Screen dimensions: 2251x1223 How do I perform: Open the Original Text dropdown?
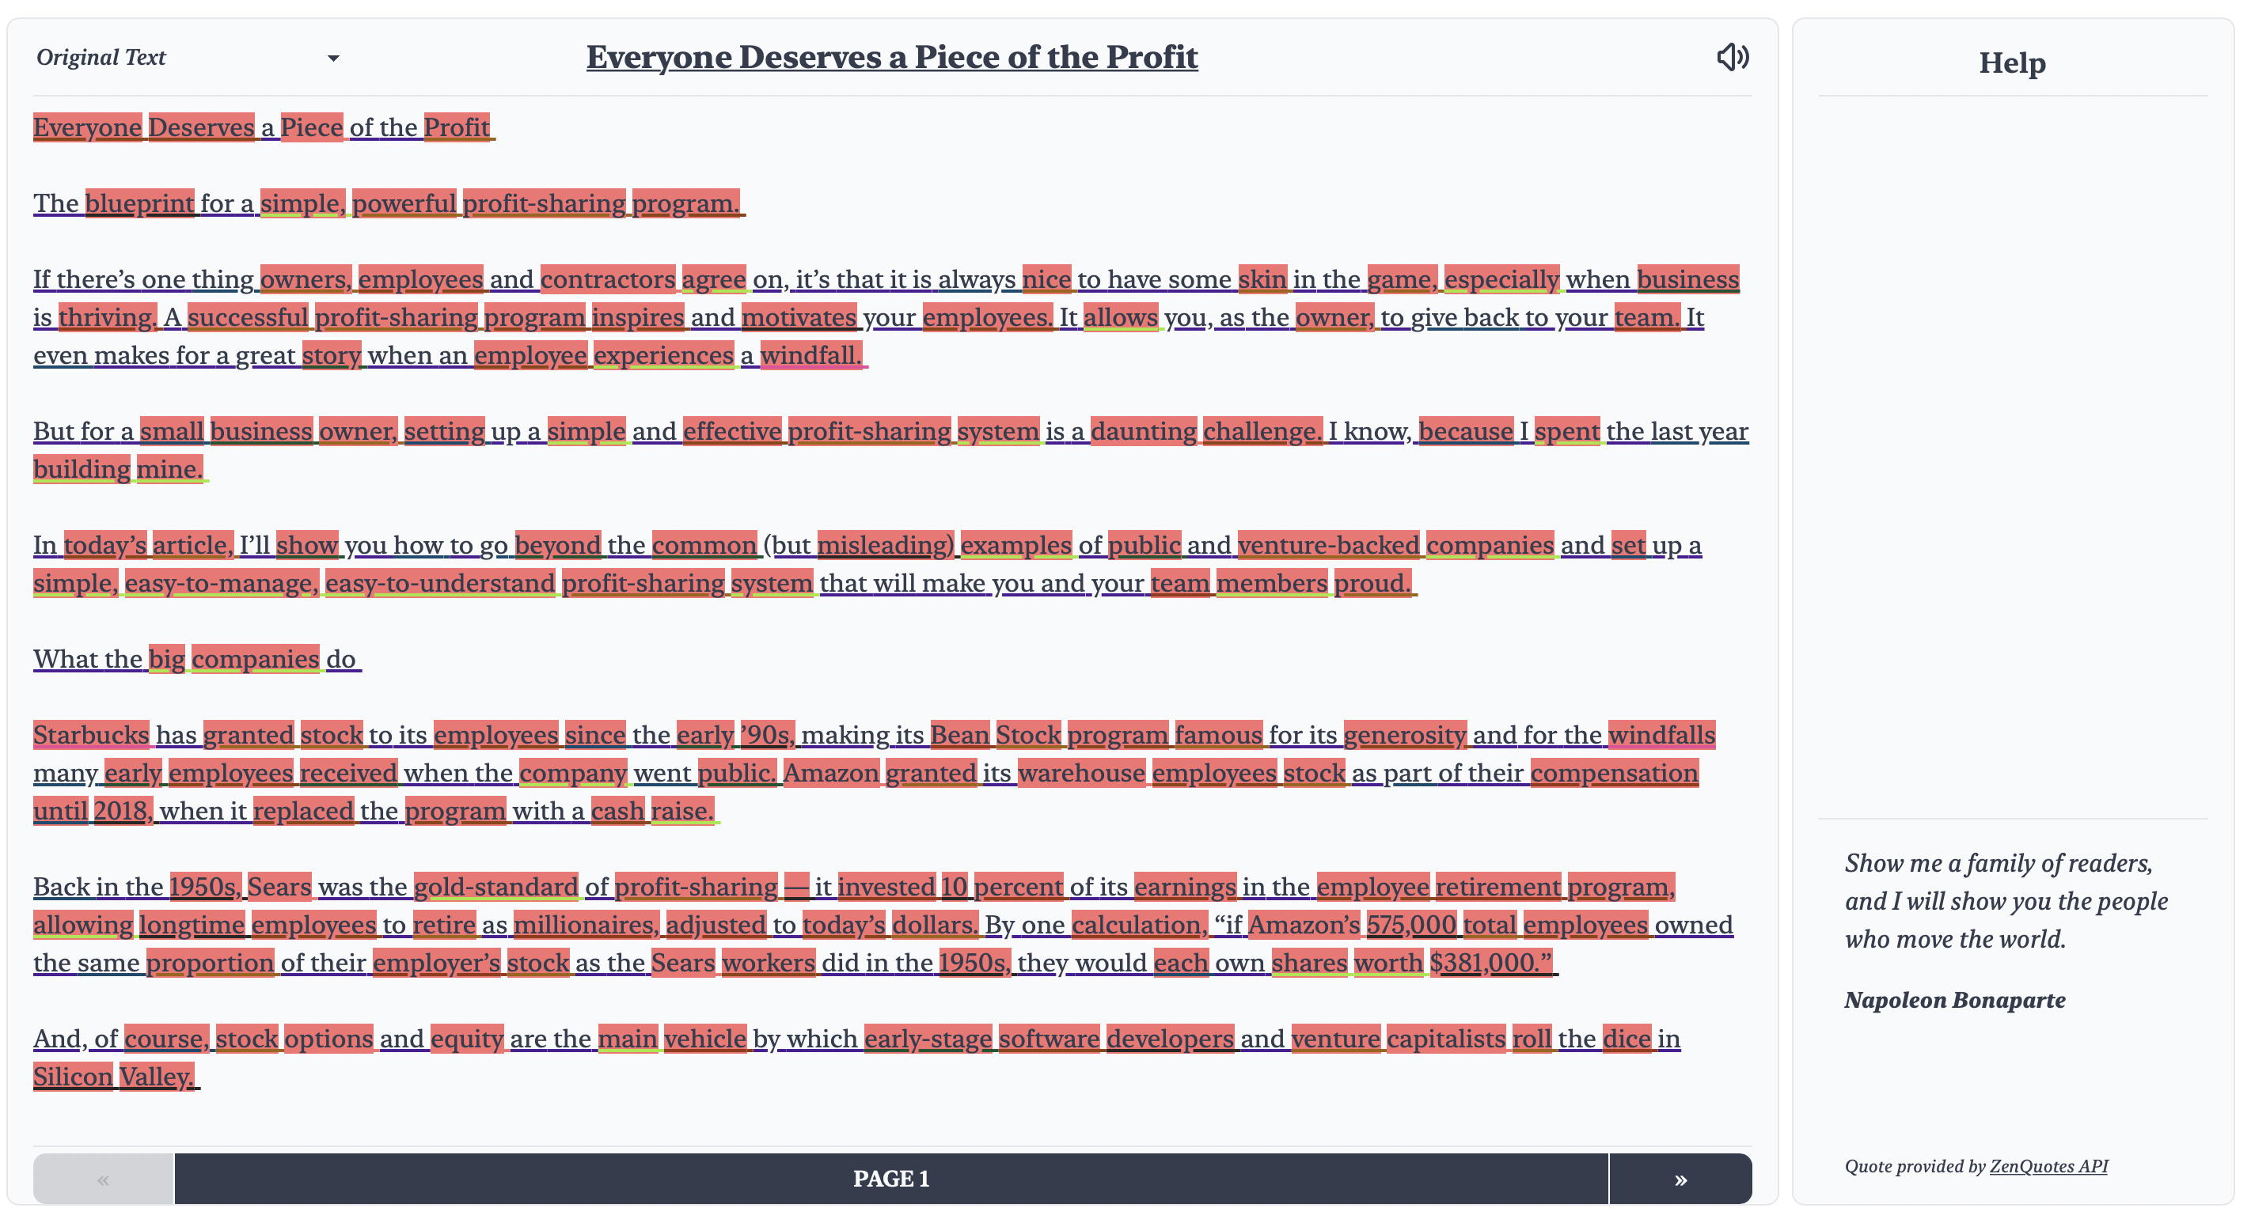click(x=187, y=58)
